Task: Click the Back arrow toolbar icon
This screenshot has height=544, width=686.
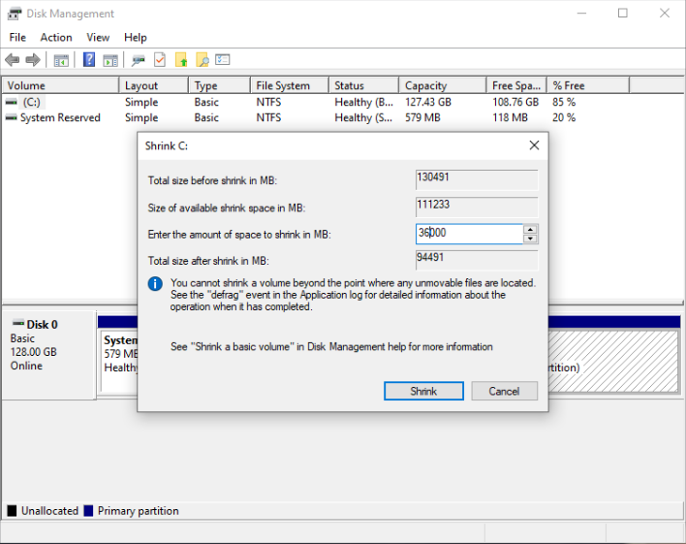Action: click(x=13, y=59)
